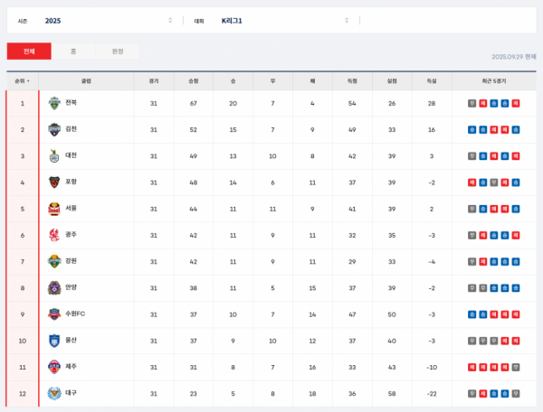Click the 수원FC club logo
Screen dimensions: 543x412
tap(54, 314)
